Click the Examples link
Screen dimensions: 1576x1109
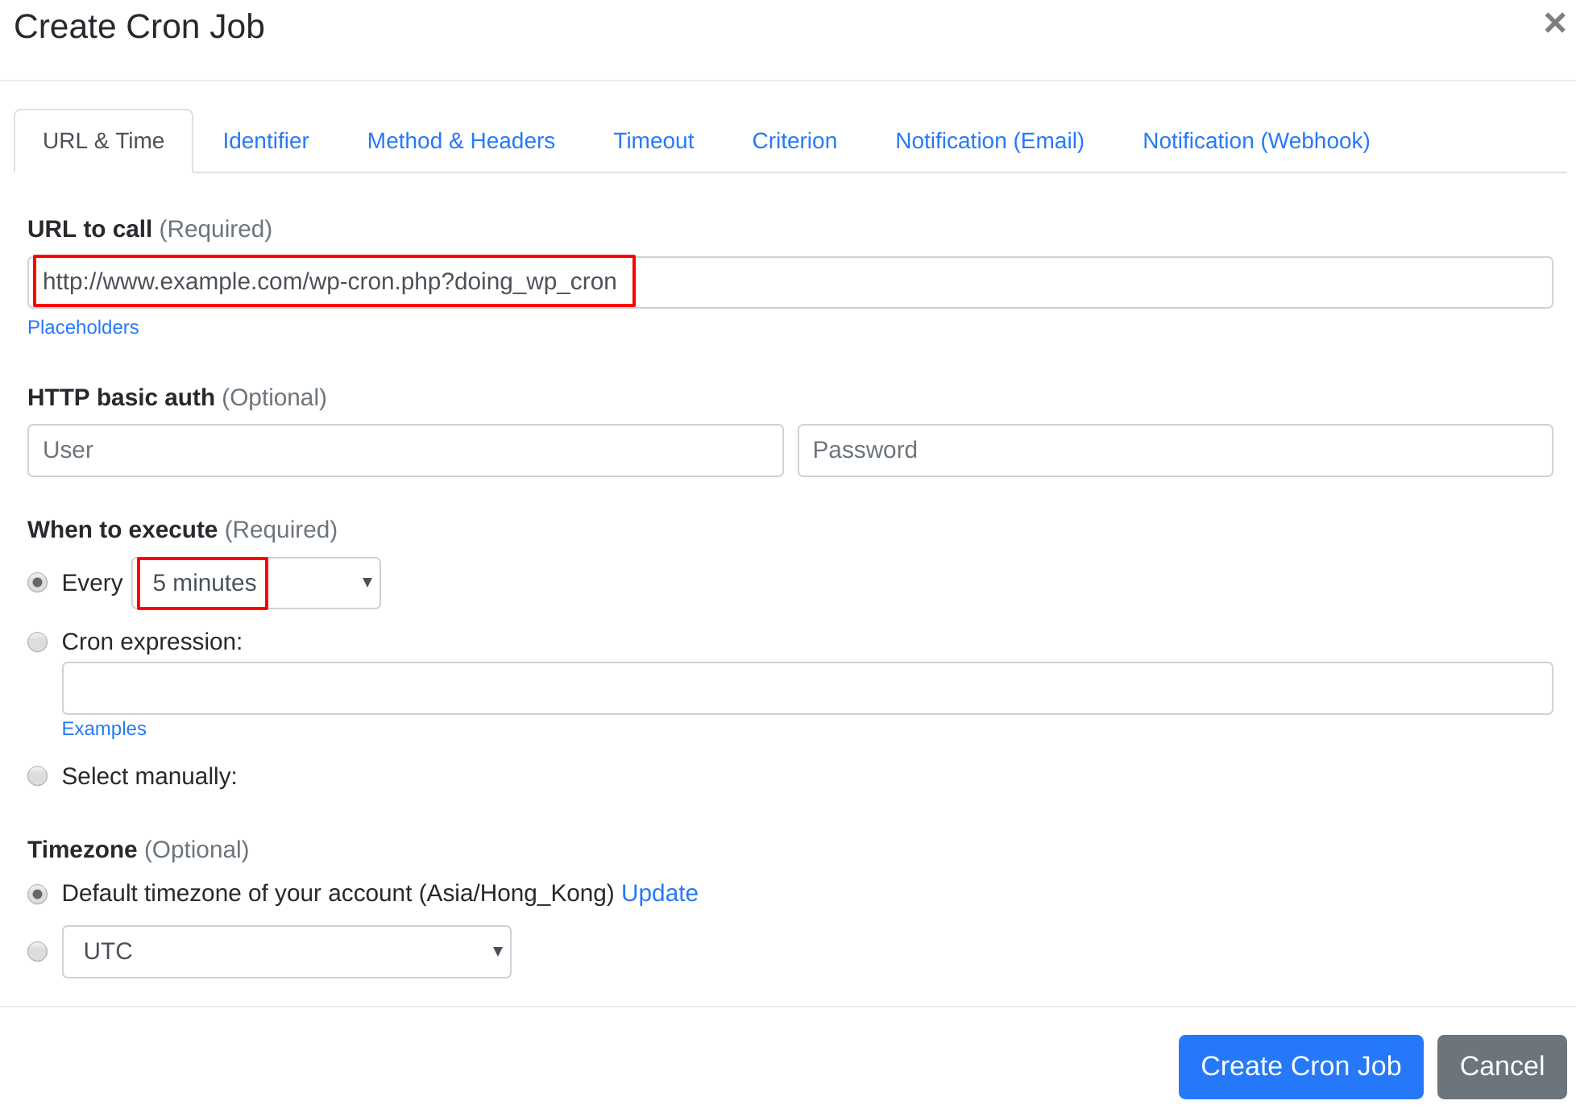point(105,729)
